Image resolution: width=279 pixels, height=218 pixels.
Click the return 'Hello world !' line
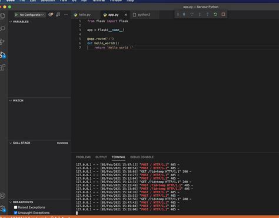[x=114, y=48]
